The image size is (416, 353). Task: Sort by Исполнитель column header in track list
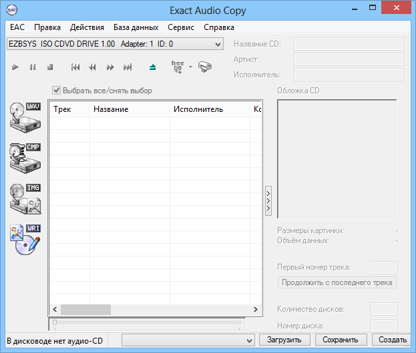210,109
